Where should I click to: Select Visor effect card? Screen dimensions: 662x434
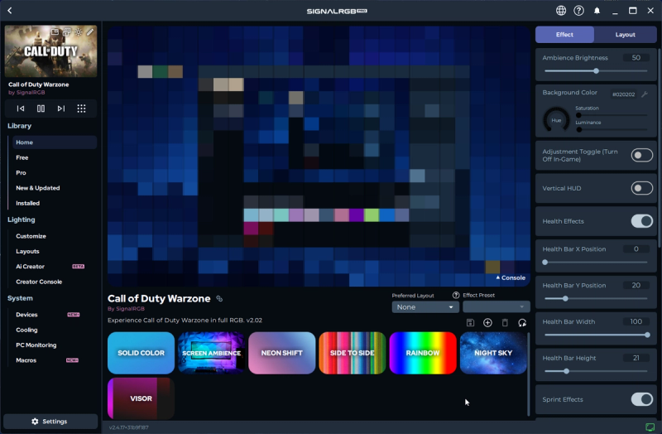(141, 398)
